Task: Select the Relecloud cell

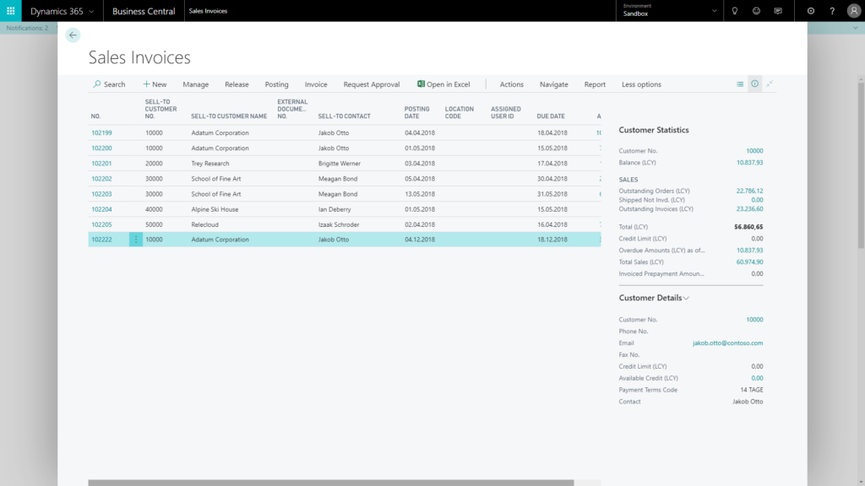Action: coord(204,224)
